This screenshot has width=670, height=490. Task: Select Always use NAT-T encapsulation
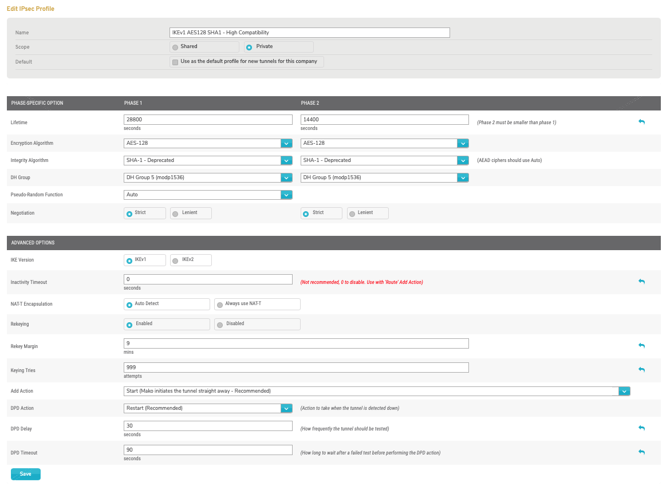tap(219, 304)
